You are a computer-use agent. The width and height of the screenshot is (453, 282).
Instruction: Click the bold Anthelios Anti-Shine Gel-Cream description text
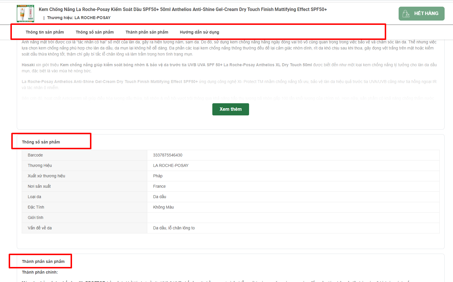110,82
